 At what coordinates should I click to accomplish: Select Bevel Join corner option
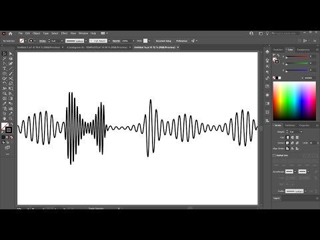coord(297,143)
